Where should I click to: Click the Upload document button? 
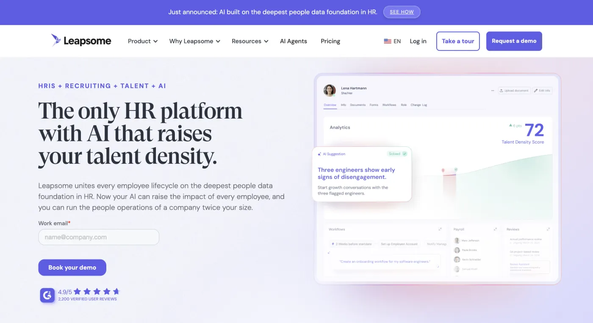click(514, 91)
